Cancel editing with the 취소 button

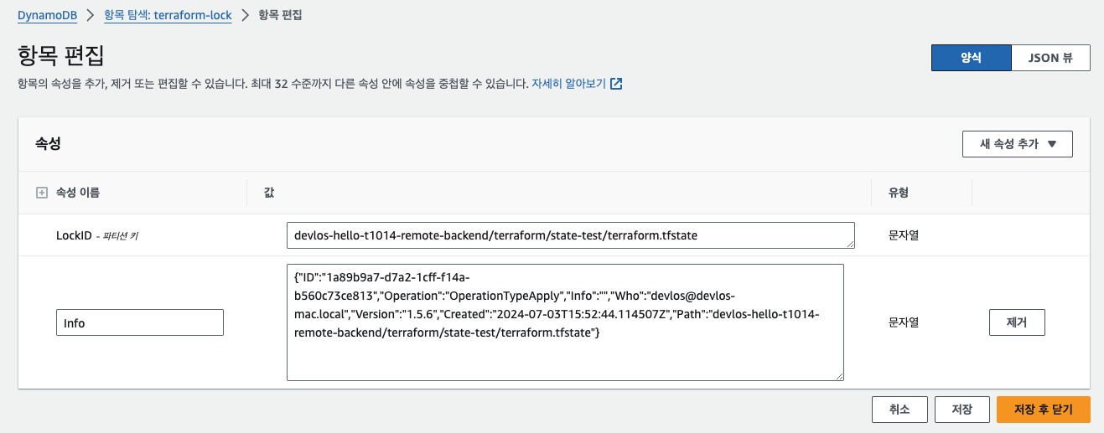tap(899, 410)
